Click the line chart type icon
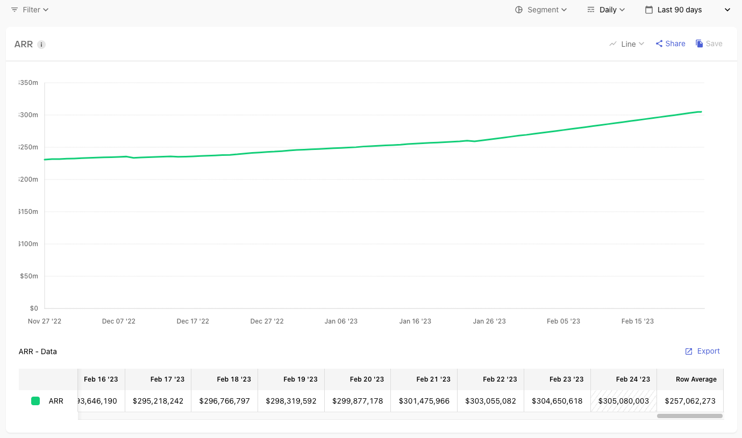Viewport: 742px width, 438px height. [x=613, y=44]
